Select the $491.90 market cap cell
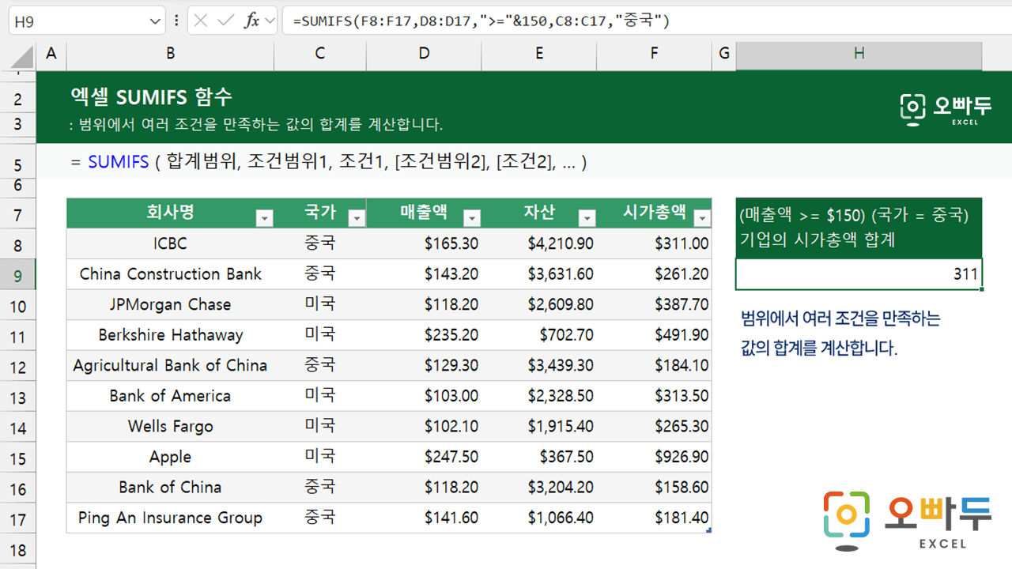Screen dimensions: 1012x569 point(654,335)
